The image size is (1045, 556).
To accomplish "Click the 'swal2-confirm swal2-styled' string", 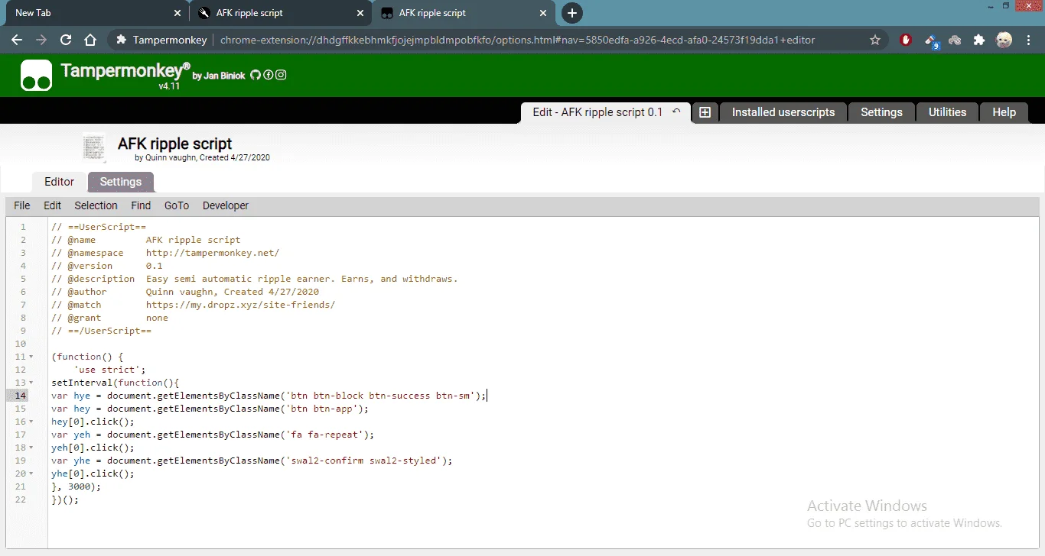I will [363, 461].
